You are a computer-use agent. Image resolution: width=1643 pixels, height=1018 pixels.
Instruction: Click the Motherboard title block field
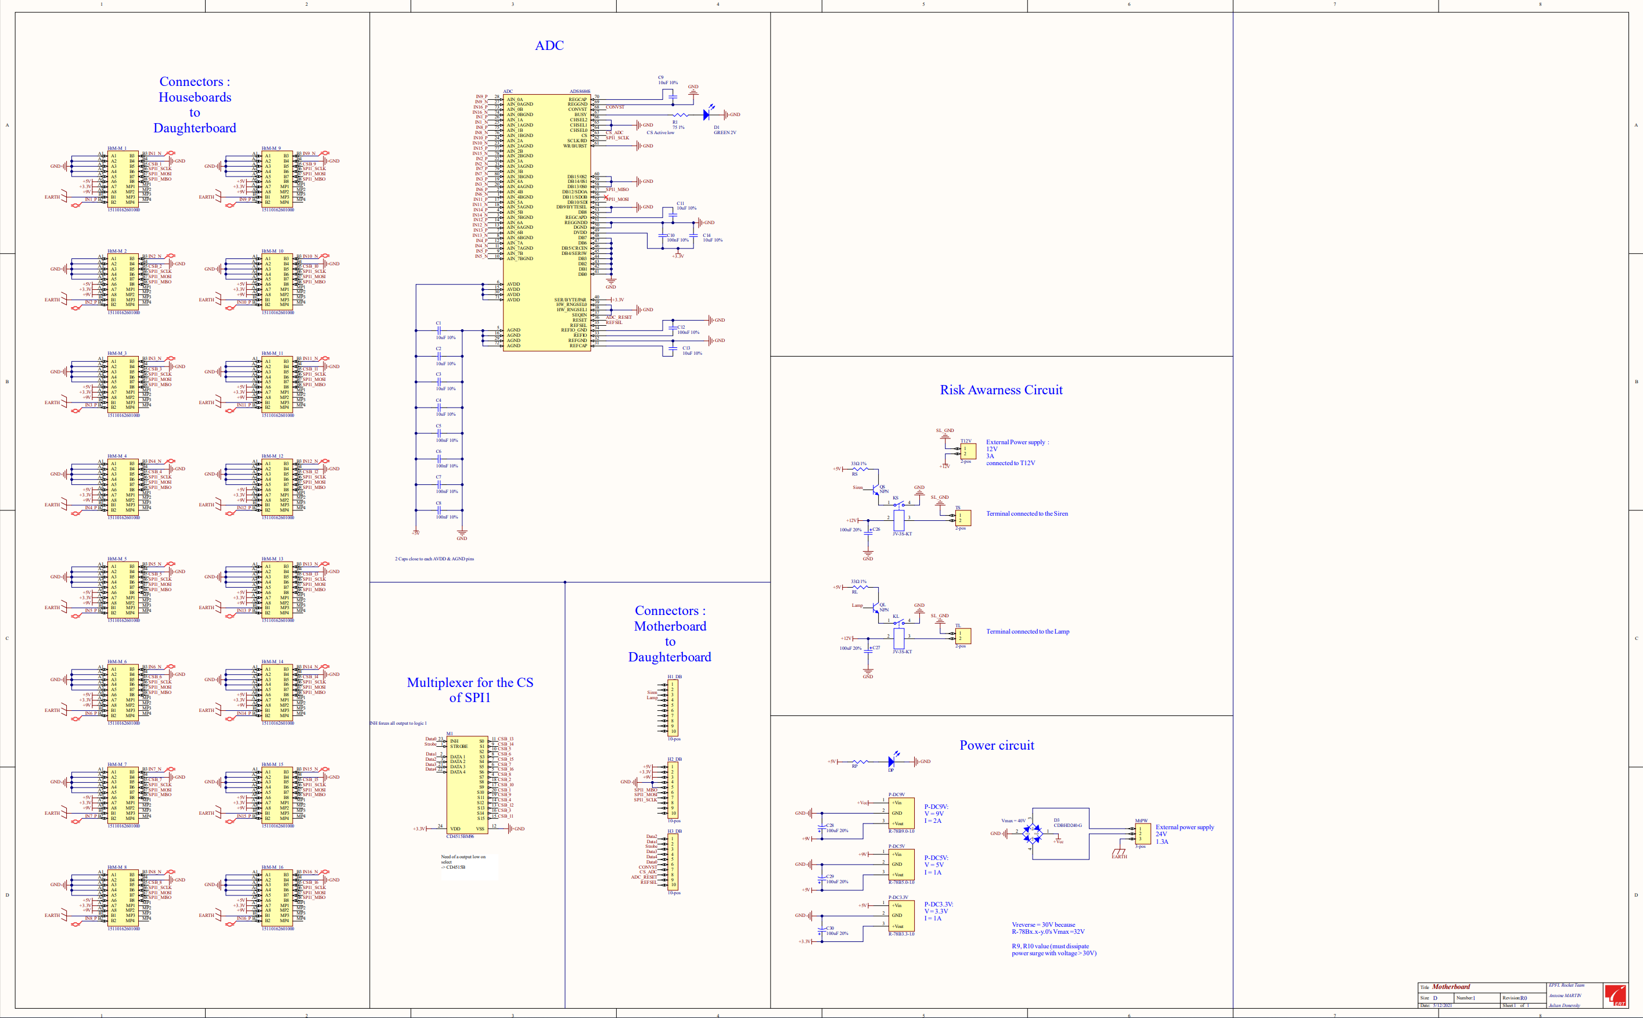click(x=1450, y=987)
